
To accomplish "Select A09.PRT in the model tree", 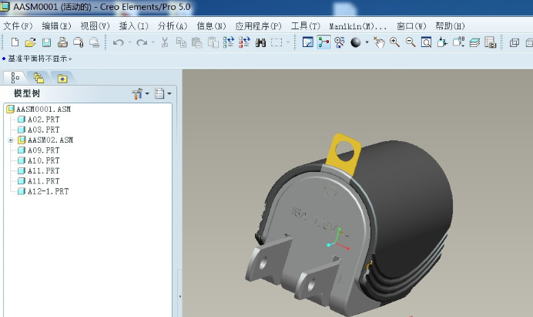I will (43, 150).
